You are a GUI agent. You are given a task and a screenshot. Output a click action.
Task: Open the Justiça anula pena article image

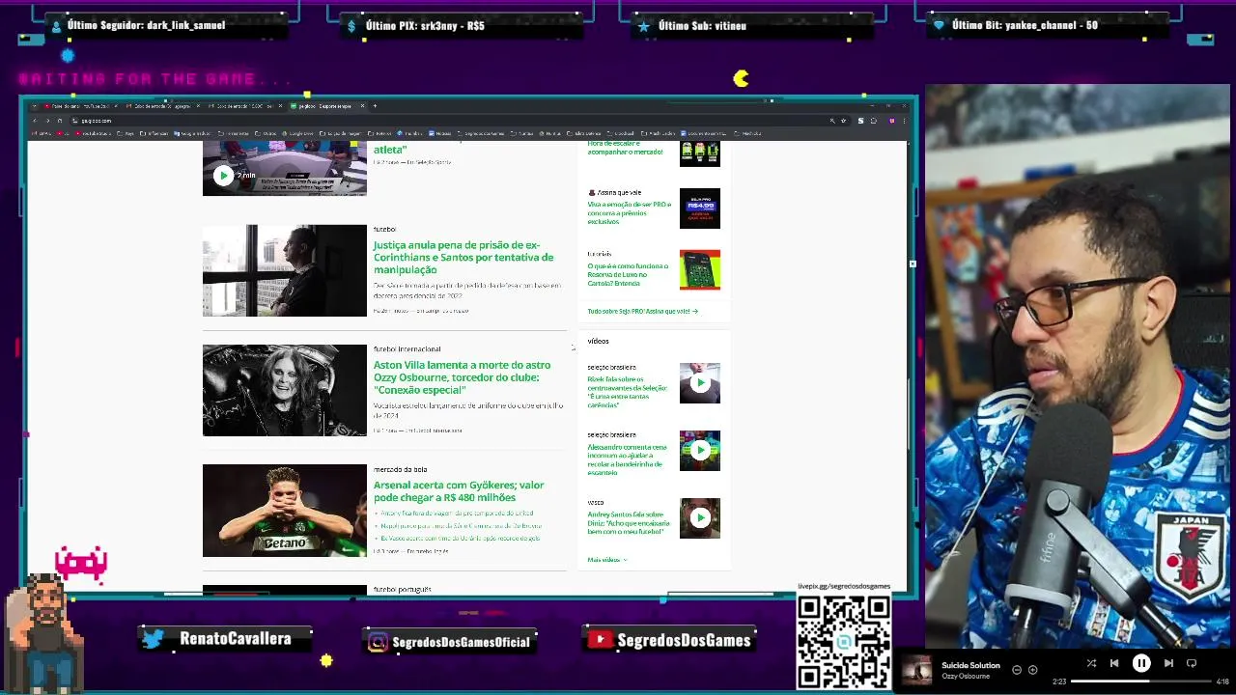(x=285, y=270)
